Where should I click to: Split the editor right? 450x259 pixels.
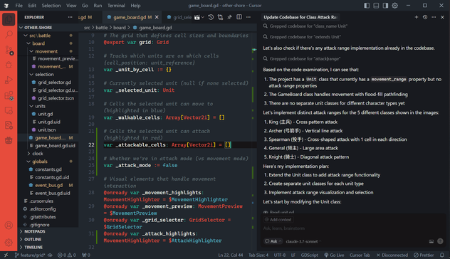239,17
